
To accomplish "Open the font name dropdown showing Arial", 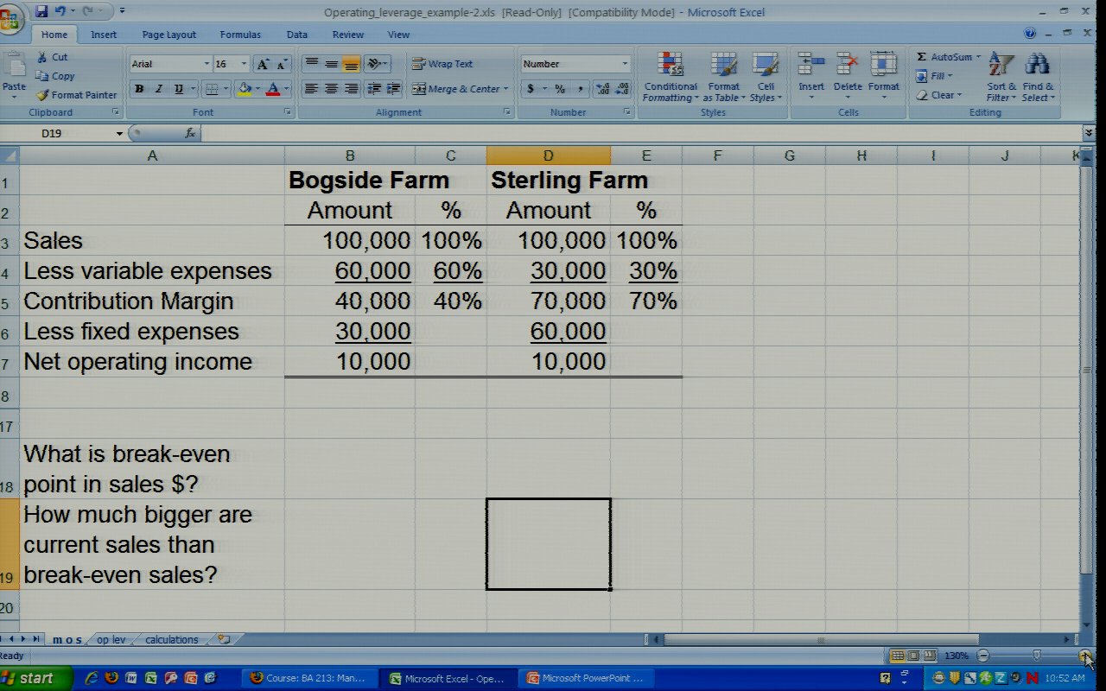I will click(x=207, y=64).
